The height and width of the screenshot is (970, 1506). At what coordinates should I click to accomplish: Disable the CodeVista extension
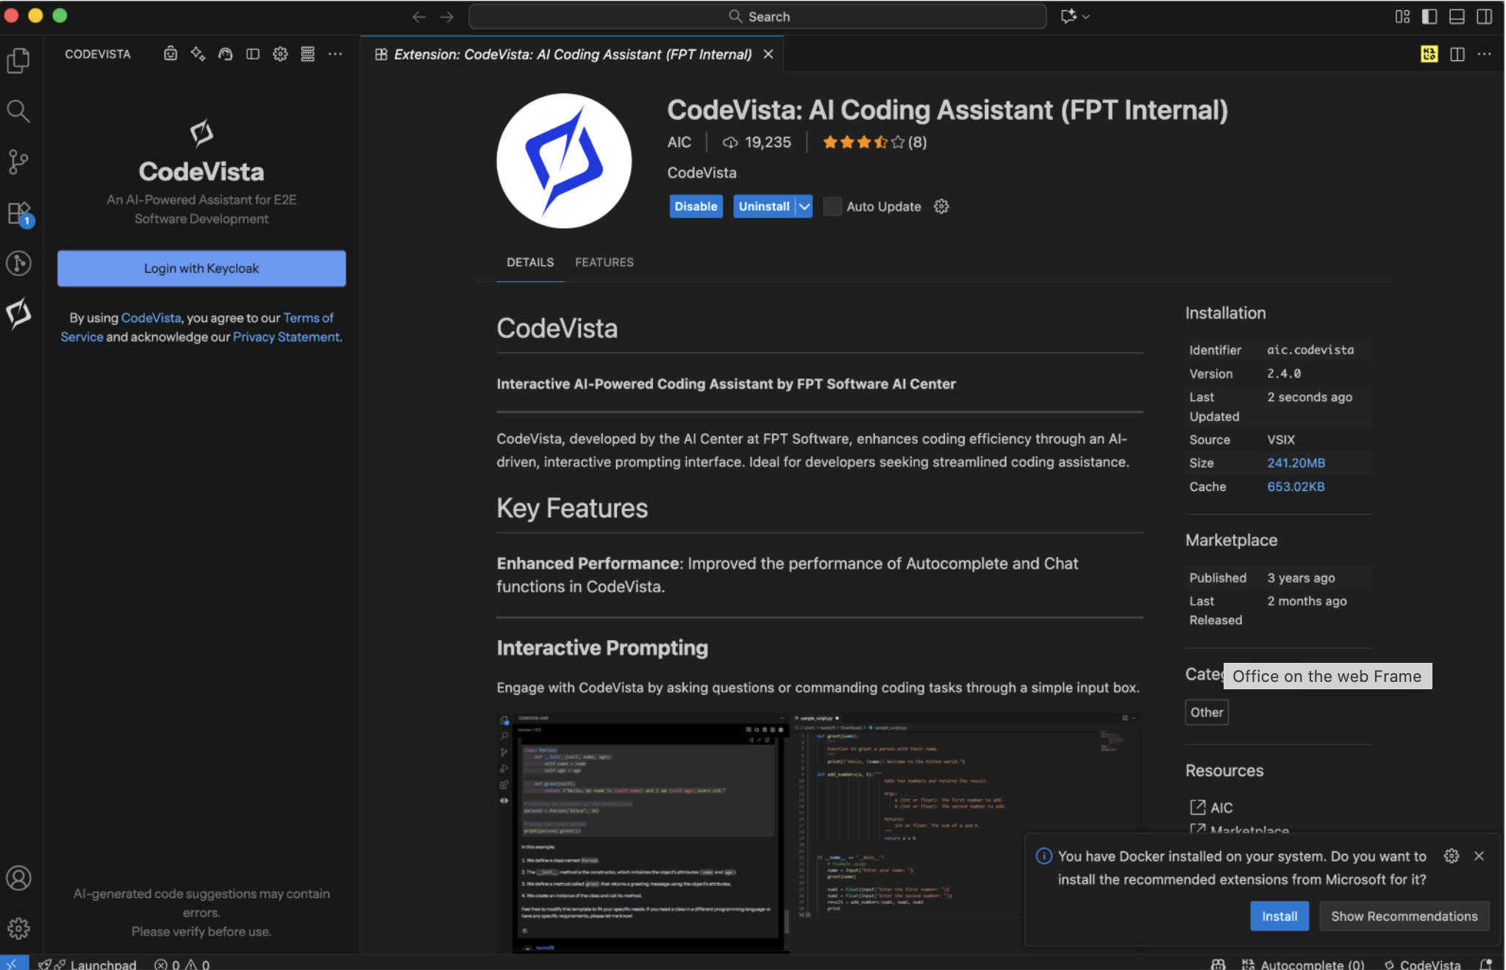(696, 206)
